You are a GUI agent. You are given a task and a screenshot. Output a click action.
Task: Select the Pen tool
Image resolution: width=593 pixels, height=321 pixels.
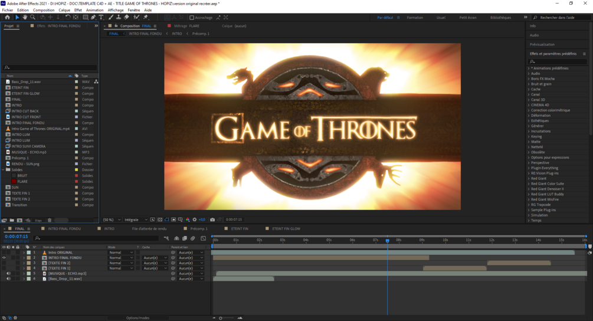[x=93, y=17]
